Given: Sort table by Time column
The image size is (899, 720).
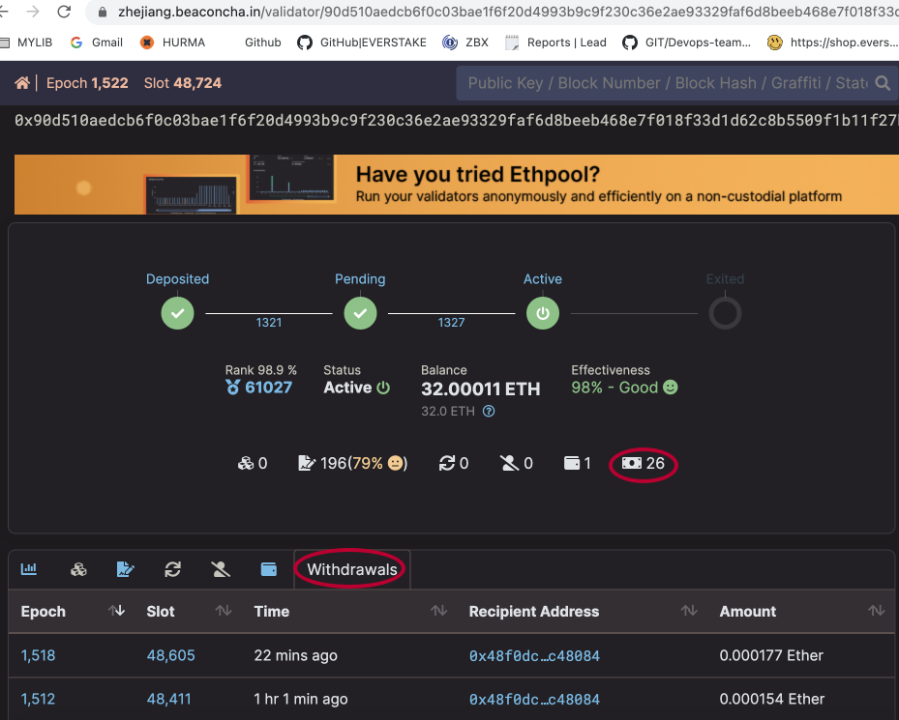Looking at the screenshot, I should 439,611.
